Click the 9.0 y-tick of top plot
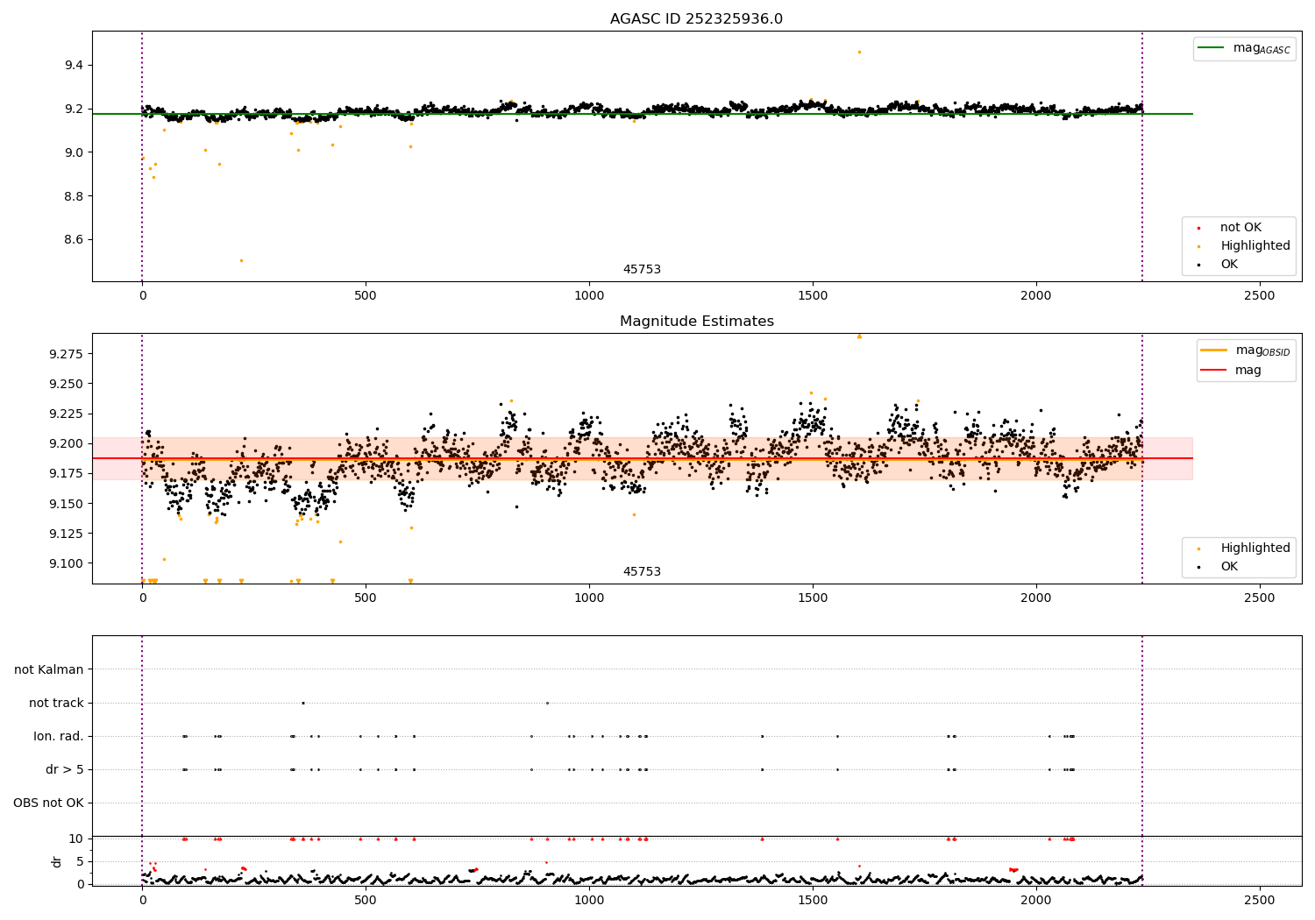The image size is (1315, 920). pos(74,152)
